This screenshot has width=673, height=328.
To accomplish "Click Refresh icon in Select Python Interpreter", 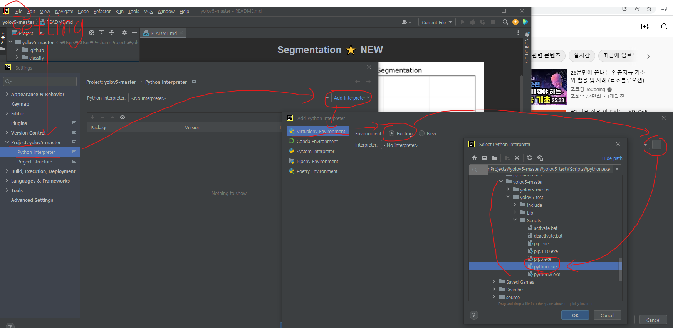I will point(530,158).
